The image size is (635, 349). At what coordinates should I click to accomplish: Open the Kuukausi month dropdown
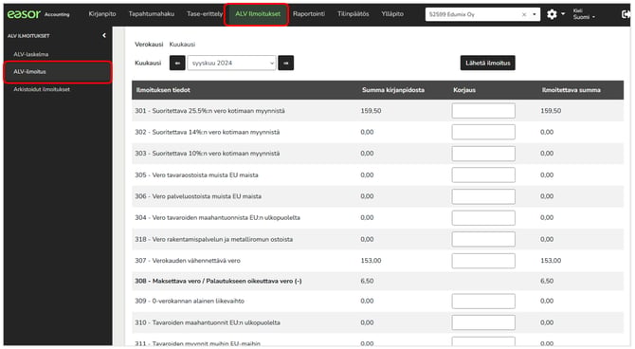231,63
